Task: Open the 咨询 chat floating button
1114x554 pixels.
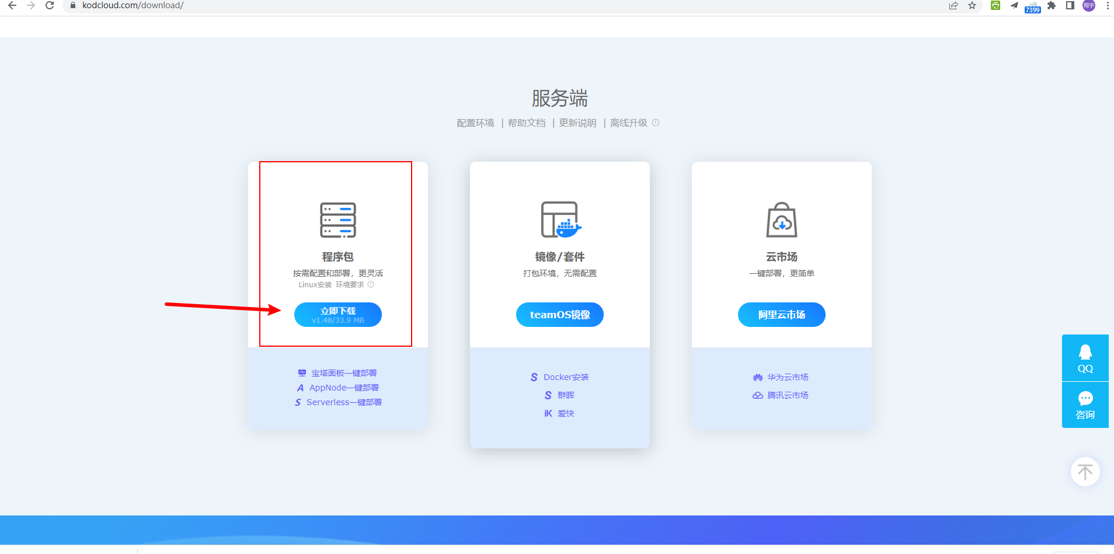Action: (x=1085, y=405)
